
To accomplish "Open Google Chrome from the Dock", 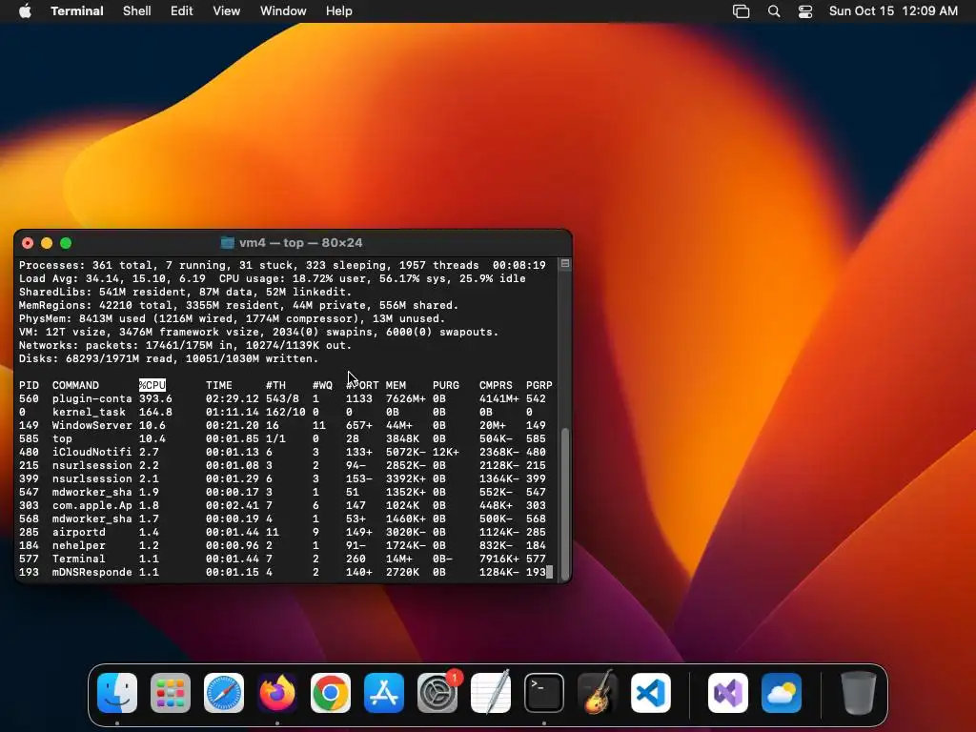I will [331, 693].
